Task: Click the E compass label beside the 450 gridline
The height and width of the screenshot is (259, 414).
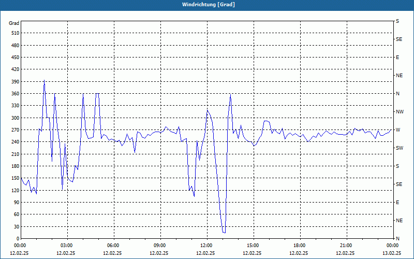Action: [x=397, y=57]
